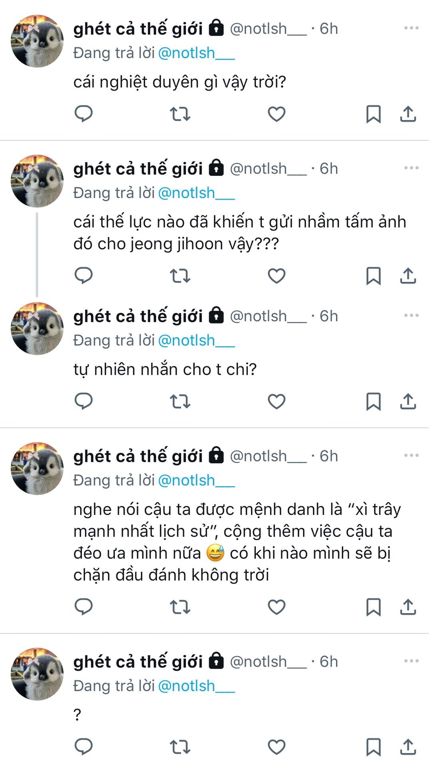Viewport: 429px width, 767px height.
Task: Like the last tweet containing only "?"
Action: 276,747
